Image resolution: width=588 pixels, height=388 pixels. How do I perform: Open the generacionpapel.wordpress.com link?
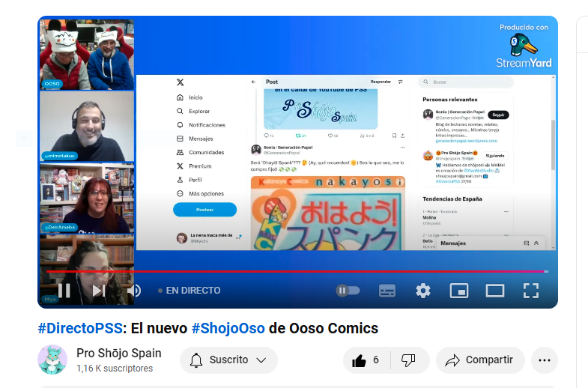(466, 141)
